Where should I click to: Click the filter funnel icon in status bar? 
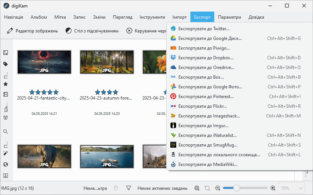point(129,188)
